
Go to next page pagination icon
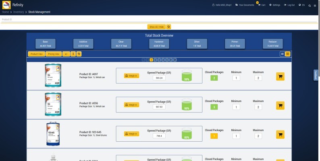point(171,60)
